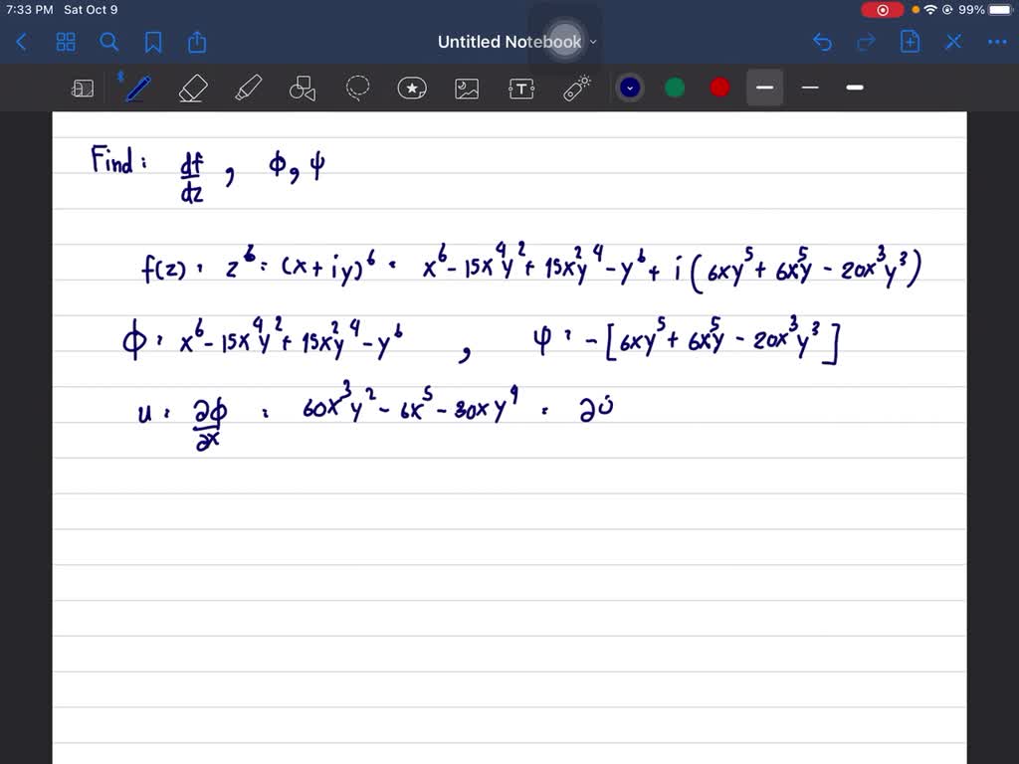Open the page thumbnails grid view
The image size is (1019, 764).
[66, 42]
